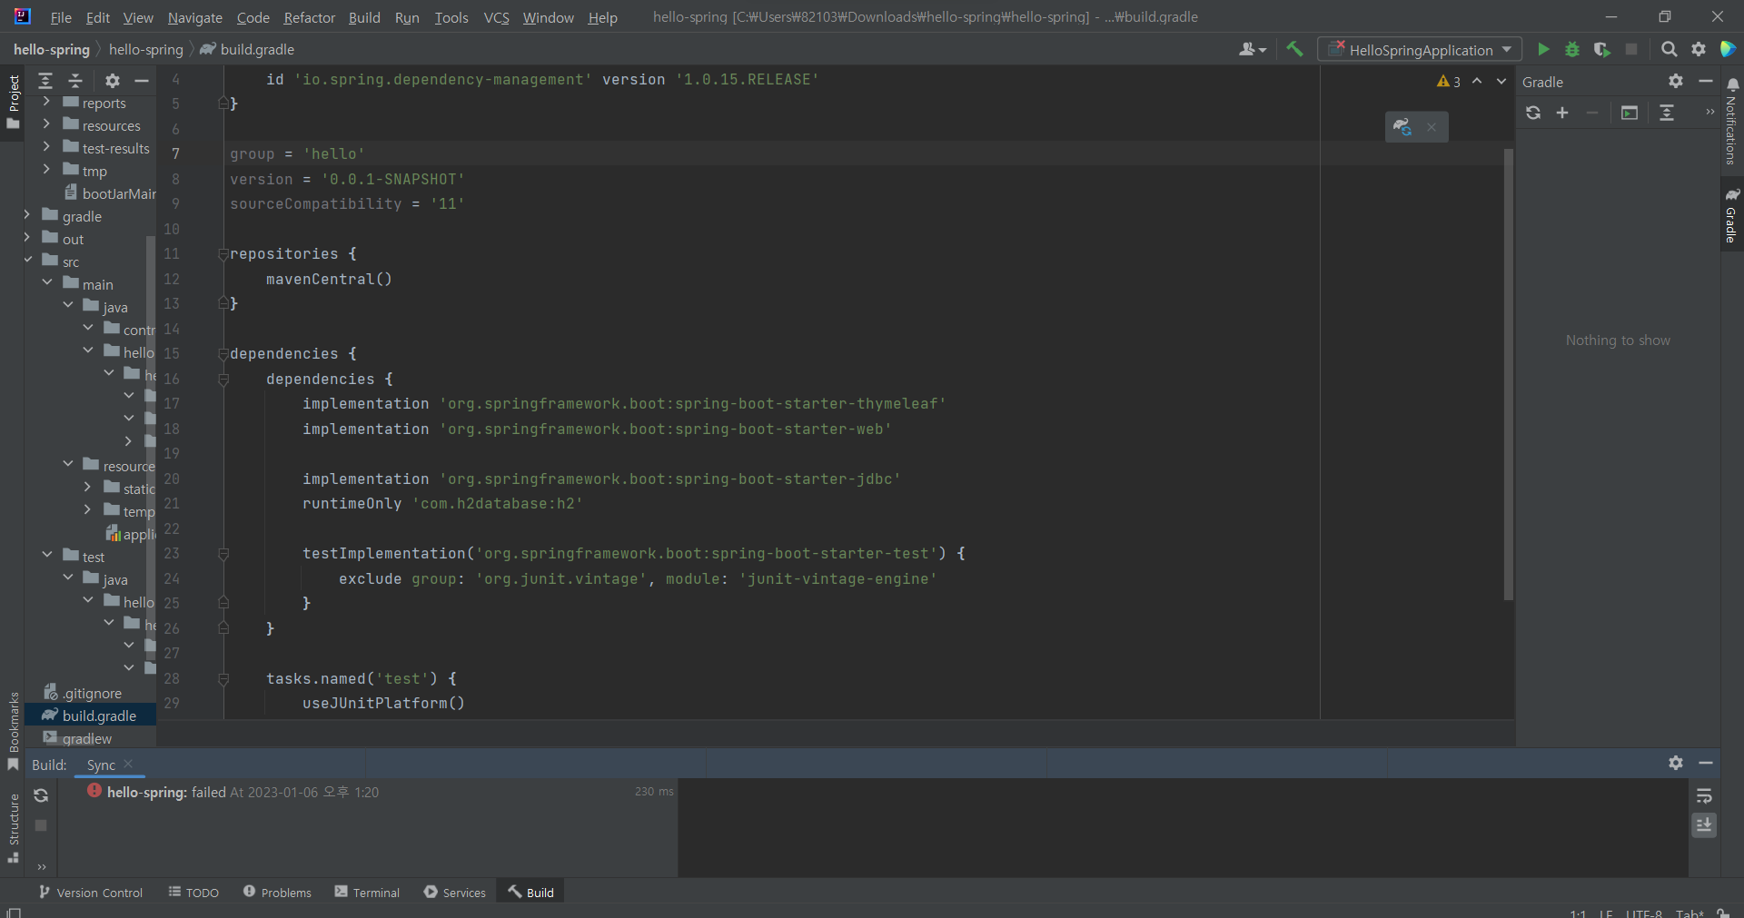
Task: Rerun Gradle sync in Build panel
Action: (41, 795)
